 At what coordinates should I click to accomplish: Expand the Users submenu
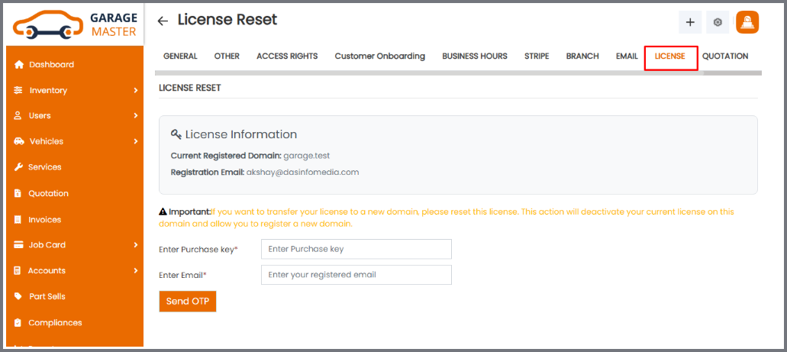pos(135,116)
